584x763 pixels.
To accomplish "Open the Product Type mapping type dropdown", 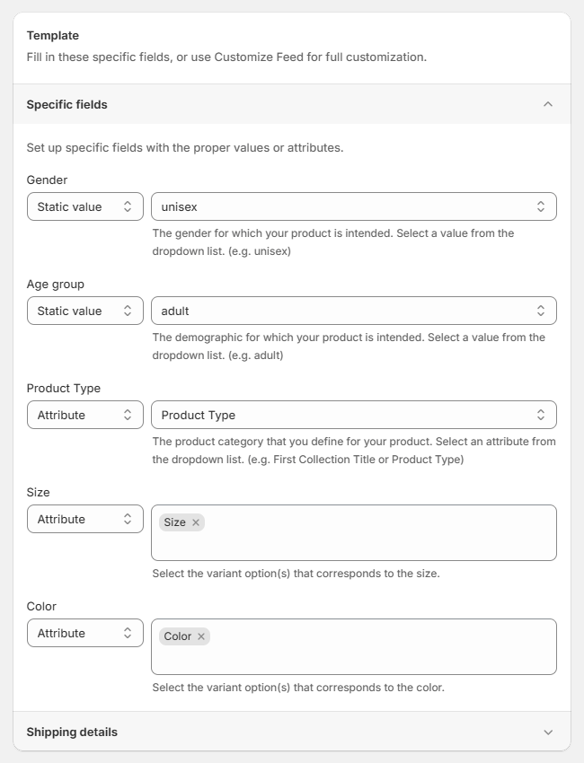I will [85, 414].
